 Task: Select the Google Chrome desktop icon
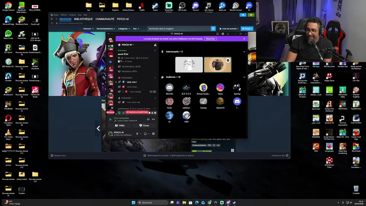[x=8, y=7]
